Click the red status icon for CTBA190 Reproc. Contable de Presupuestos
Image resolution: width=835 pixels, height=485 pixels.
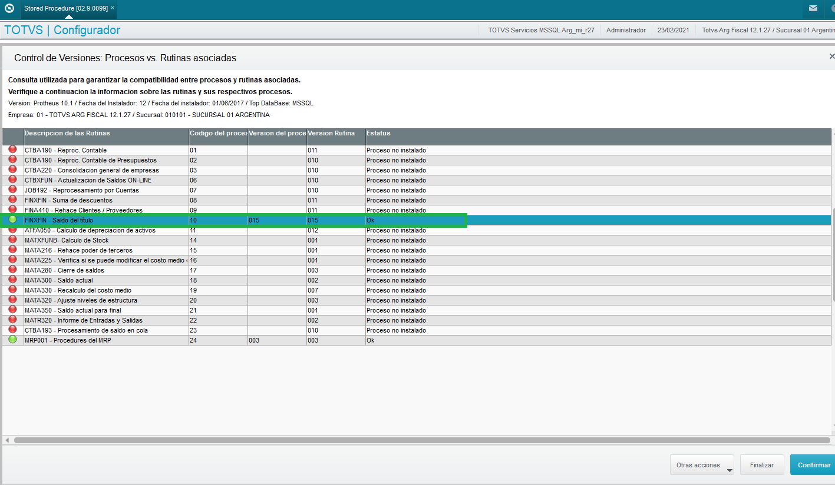(12, 160)
